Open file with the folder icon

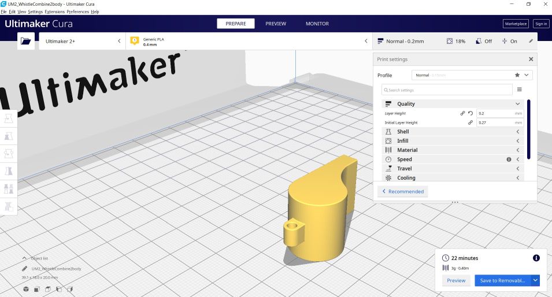point(25,41)
